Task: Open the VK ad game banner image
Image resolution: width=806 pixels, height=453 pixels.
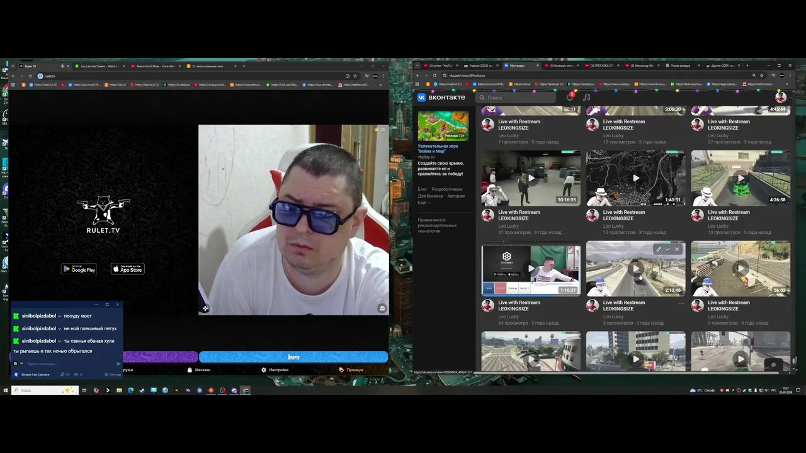Action: coord(443,126)
